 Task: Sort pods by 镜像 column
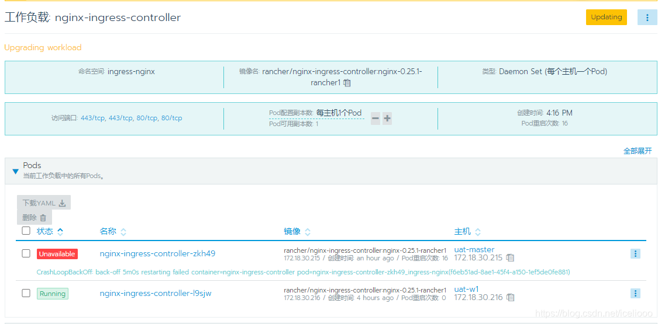297,232
